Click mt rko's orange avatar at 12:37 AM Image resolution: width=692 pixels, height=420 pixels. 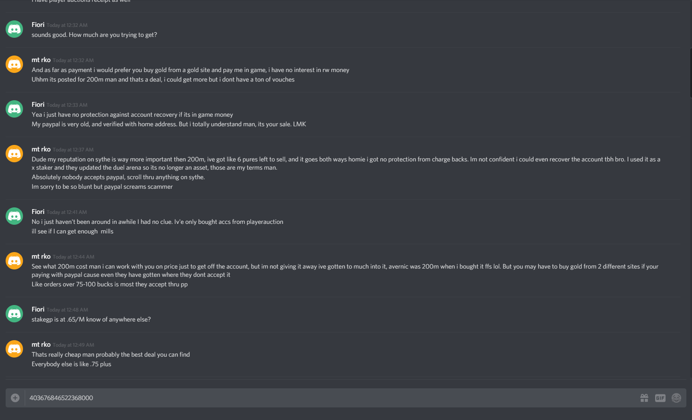14,154
